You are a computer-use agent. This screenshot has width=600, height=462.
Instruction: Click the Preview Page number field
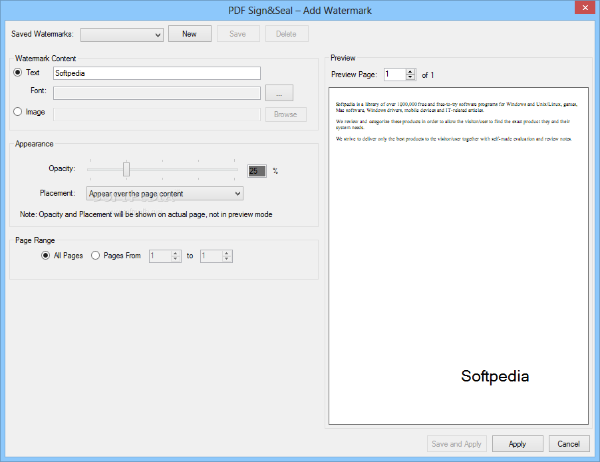pos(394,75)
